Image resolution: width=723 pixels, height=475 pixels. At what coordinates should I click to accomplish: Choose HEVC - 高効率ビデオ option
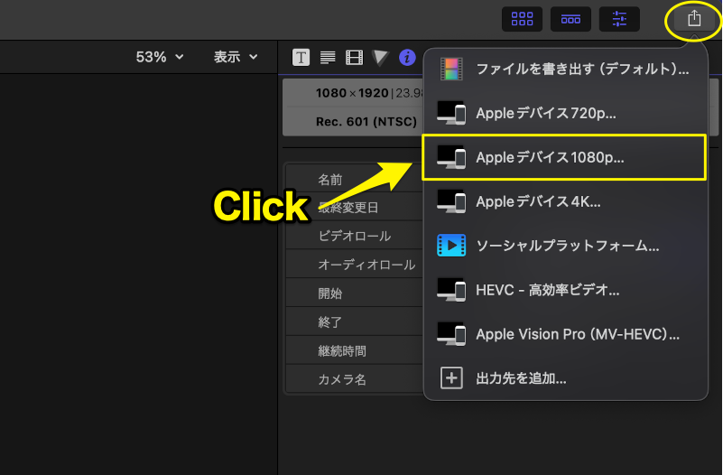coord(565,290)
